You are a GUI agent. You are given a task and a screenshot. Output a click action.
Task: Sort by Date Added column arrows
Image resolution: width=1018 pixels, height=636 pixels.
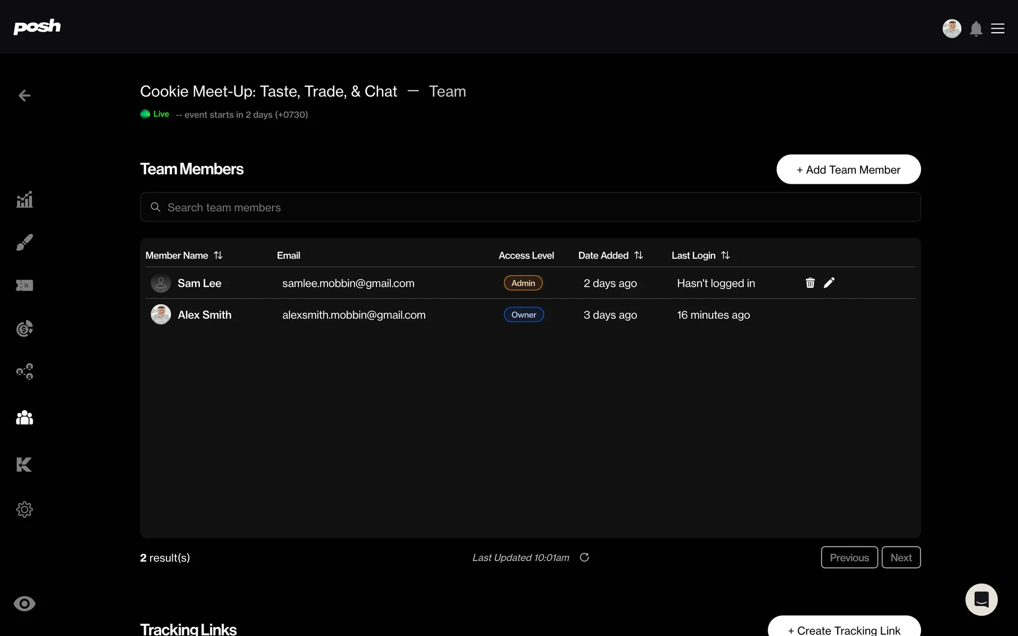pos(638,255)
